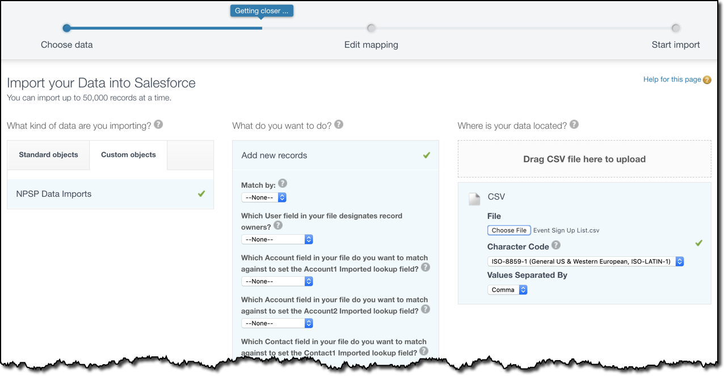Click the Getting closer progress tooltip
This screenshot has height=376, width=724.
262,11
